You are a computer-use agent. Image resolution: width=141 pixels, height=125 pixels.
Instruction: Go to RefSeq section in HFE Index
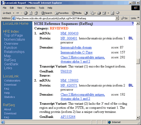(x=10, y=60)
